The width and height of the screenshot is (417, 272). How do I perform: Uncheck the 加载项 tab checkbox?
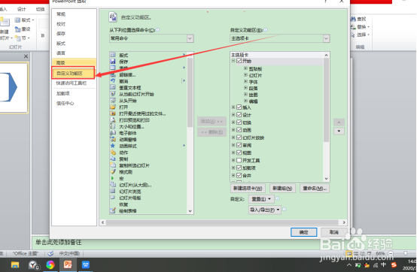[x=239, y=168]
